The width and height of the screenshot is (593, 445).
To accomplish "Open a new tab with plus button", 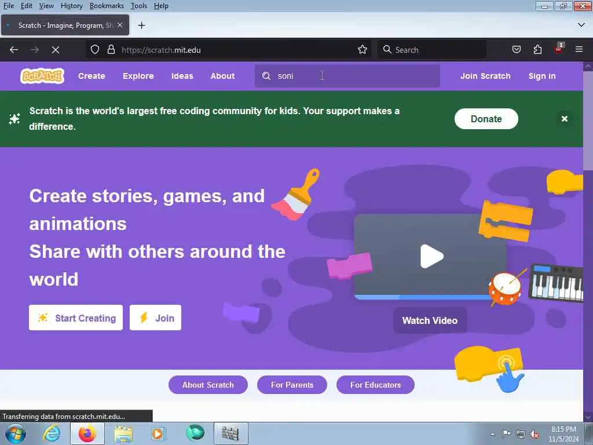I will click(141, 25).
